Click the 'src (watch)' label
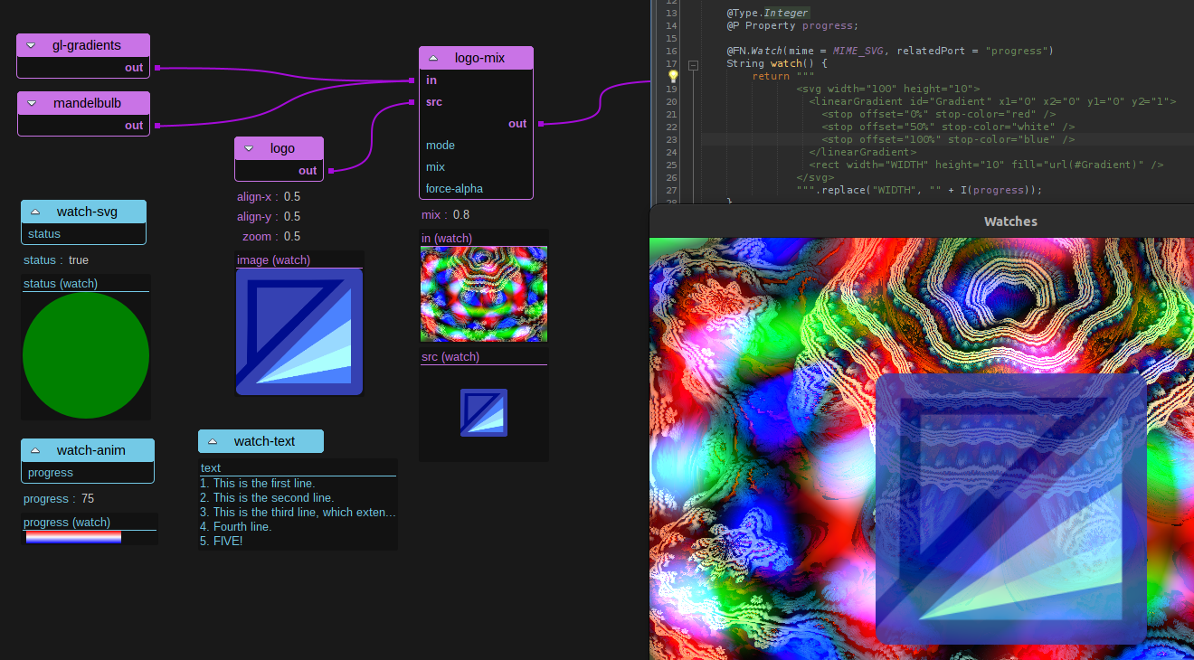 [450, 357]
